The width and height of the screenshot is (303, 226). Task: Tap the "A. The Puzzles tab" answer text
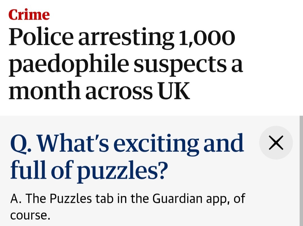[128, 199]
